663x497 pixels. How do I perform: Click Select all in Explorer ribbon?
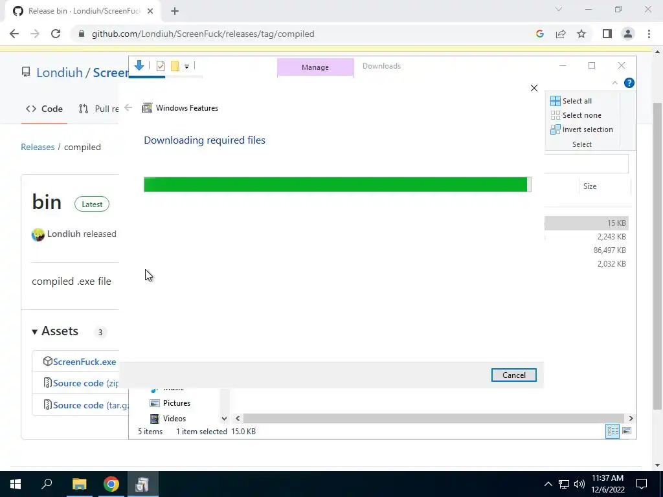(x=571, y=101)
